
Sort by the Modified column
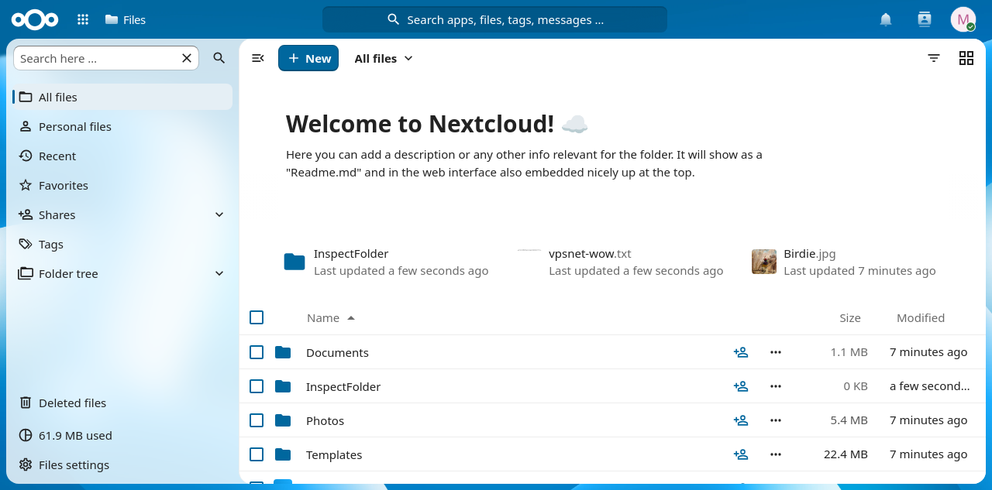(921, 317)
